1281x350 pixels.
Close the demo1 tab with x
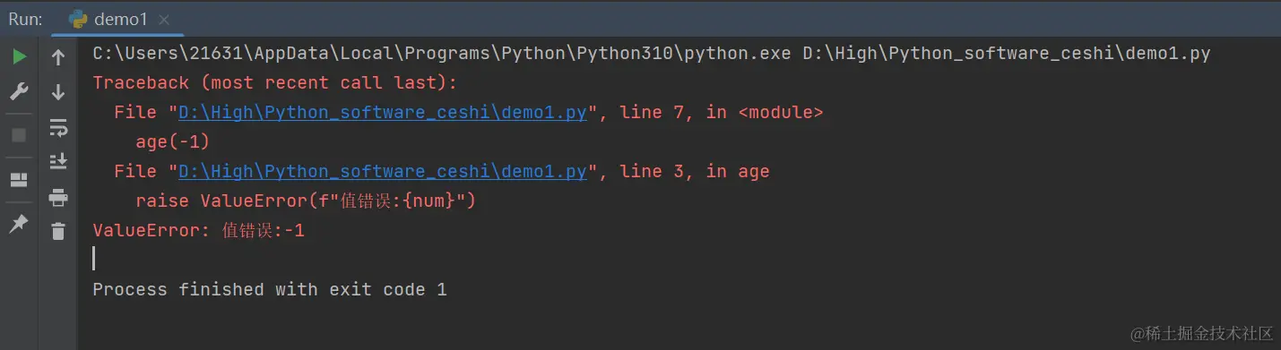pyautogui.click(x=164, y=20)
